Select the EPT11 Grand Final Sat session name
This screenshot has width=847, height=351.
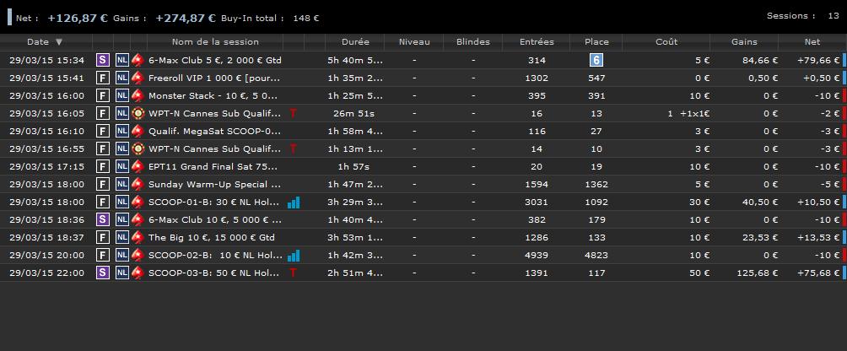[213, 166]
